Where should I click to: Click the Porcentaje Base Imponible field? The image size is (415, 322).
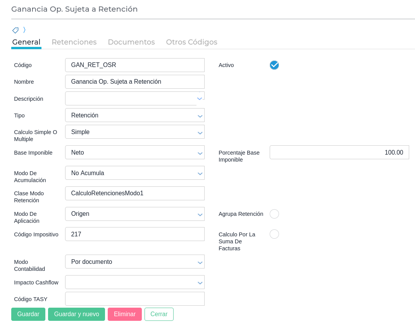point(339,152)
